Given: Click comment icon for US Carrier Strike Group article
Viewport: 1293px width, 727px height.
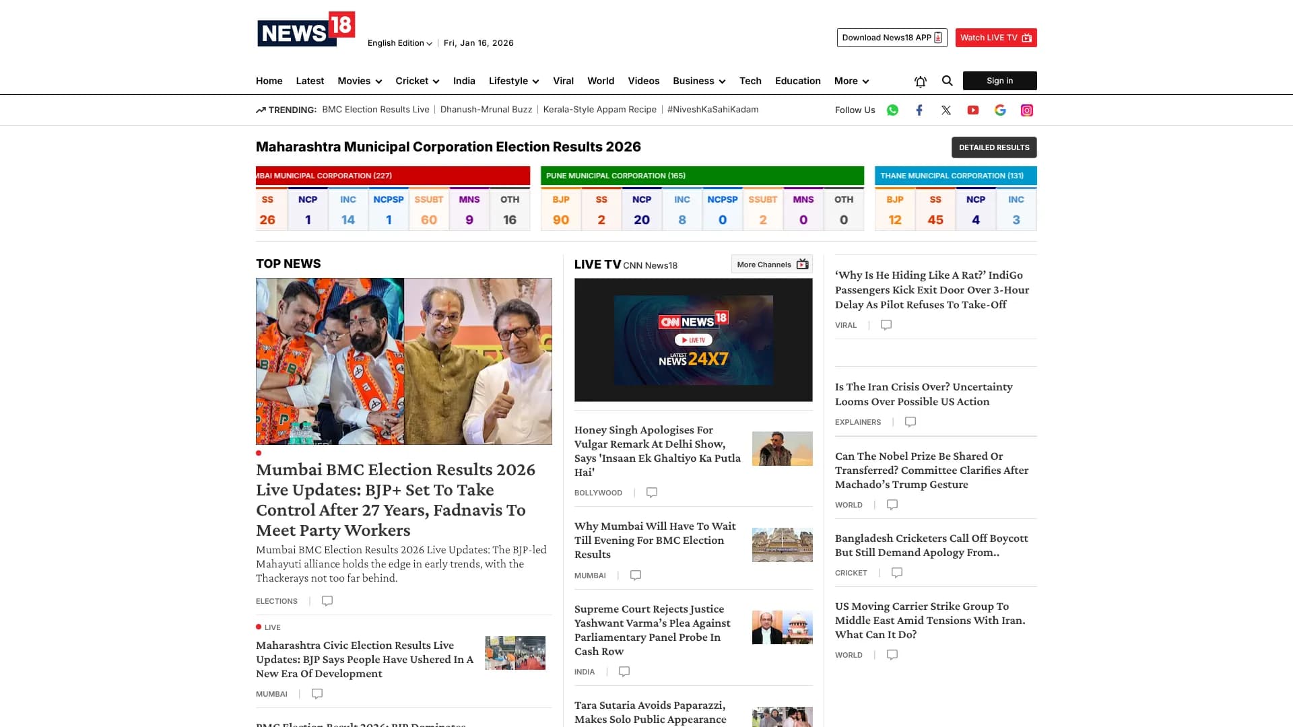Looking at the screenshot, I should click(x=892, y=655).
